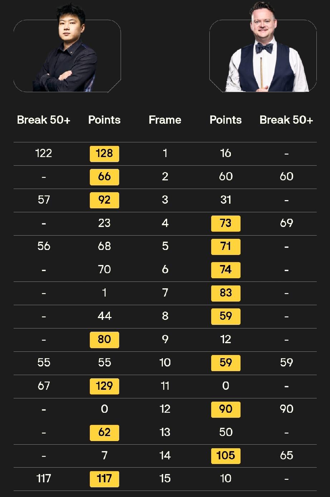
Task: Select highlighted score 80 in frame 9
Action: tap(104, 339)
